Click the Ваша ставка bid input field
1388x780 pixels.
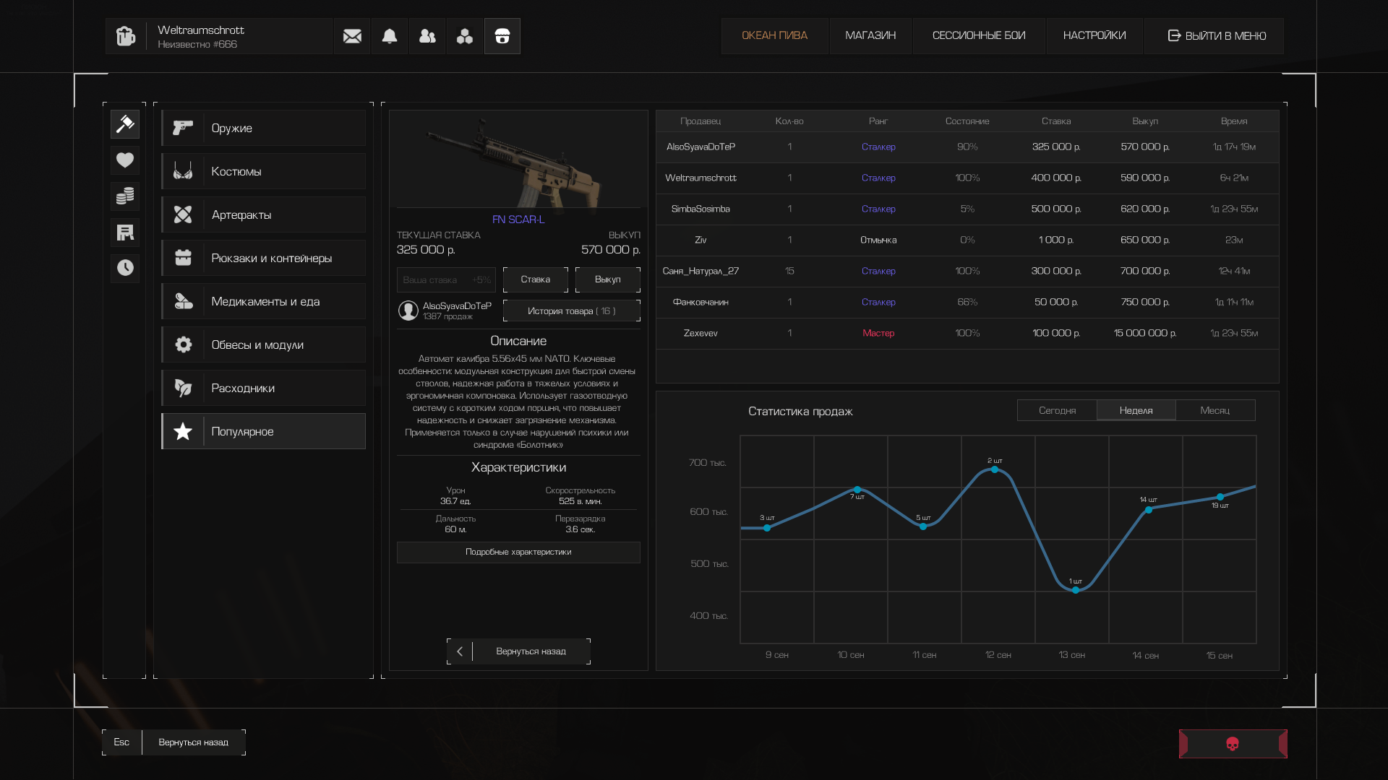click(x=434, y=280)
